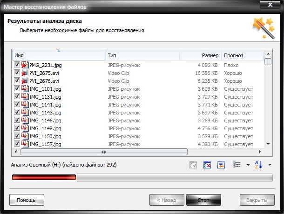Image resolution: width=284 pixels, height=214 pixels.
Task: Click the JPEG icon of ?MG_2231.jpg
Action: pyautogui.click(x=25, y=65)
